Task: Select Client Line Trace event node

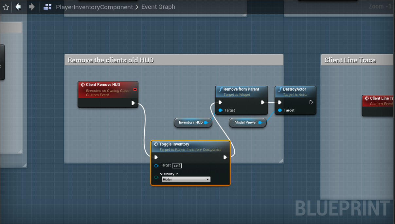Action: tap(378, 106)
